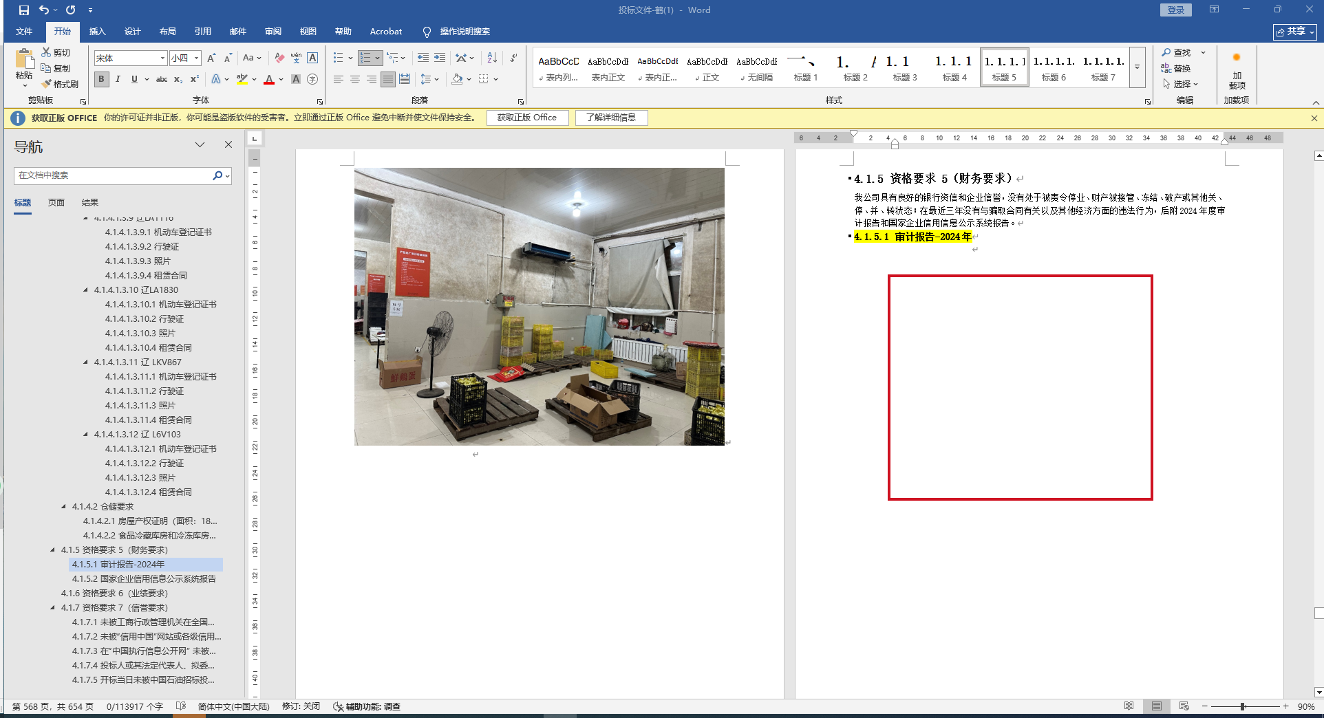The width and height of the screenshot is (1324, 718).
Task: Apply the red font color
Action: click(269, 79)
